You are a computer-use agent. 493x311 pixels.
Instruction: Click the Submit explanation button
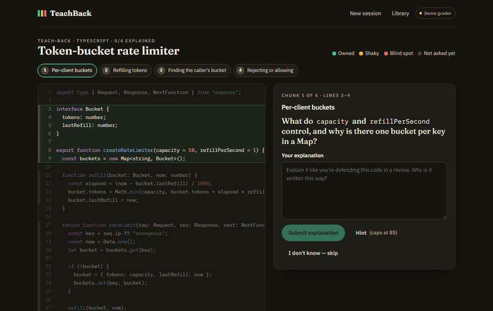click(x=313, y=232)
